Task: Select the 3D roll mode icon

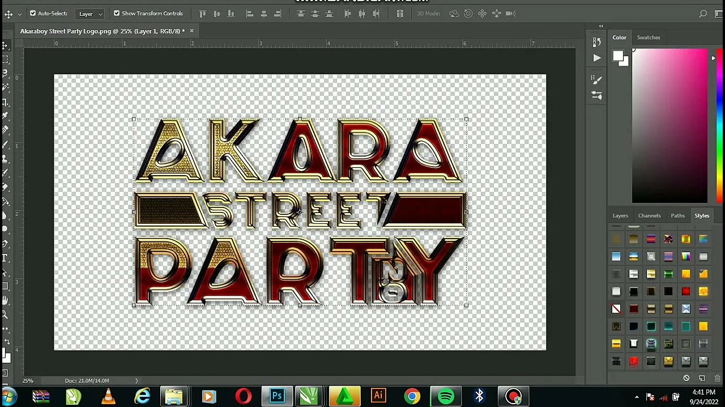Action: pos(468,14)
